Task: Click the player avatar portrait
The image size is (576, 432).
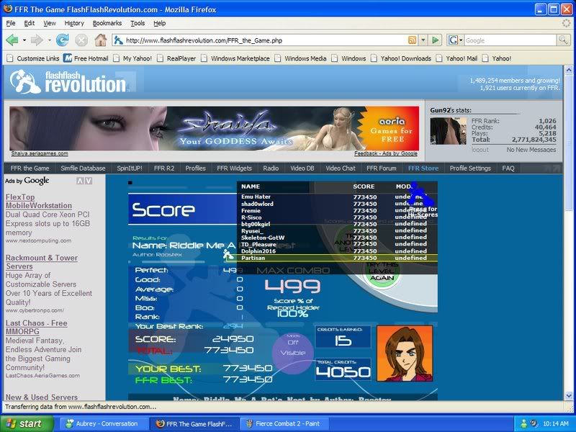Action: 405,353
